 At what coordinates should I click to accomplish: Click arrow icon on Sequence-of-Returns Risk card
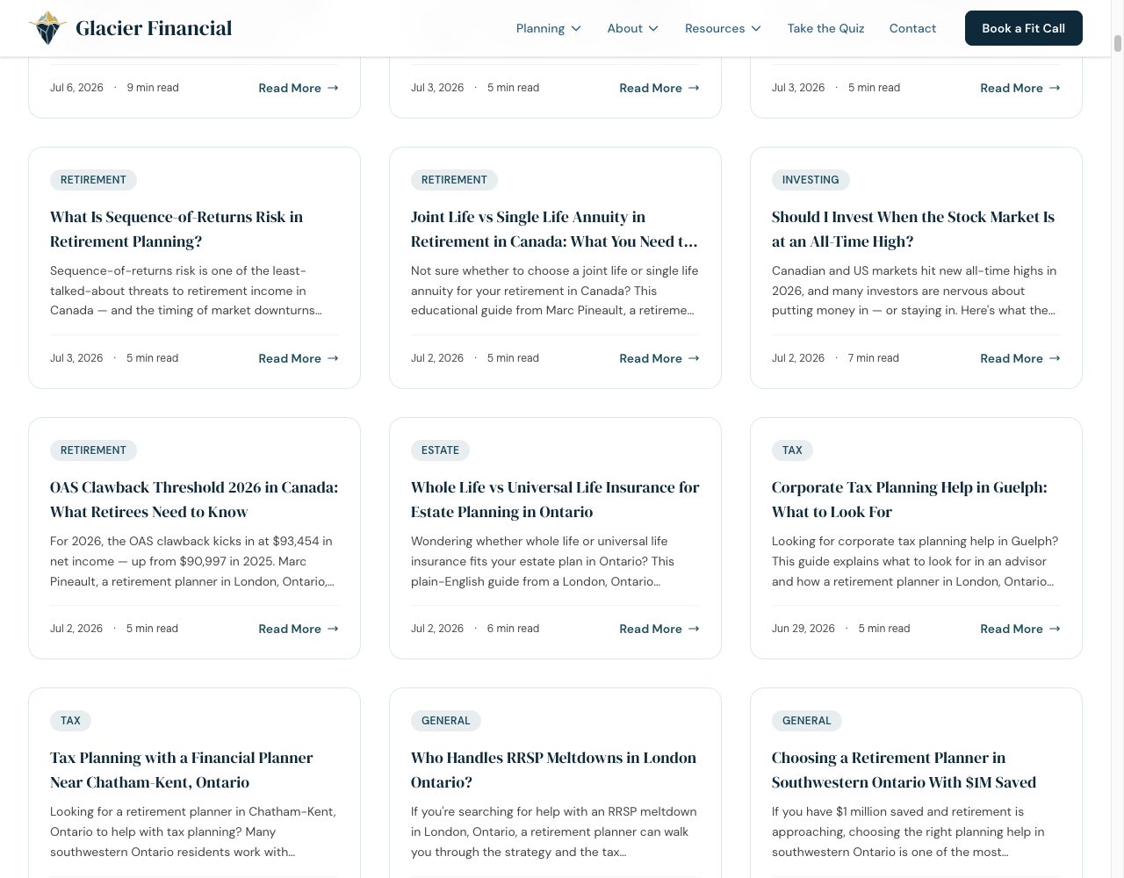333,358
